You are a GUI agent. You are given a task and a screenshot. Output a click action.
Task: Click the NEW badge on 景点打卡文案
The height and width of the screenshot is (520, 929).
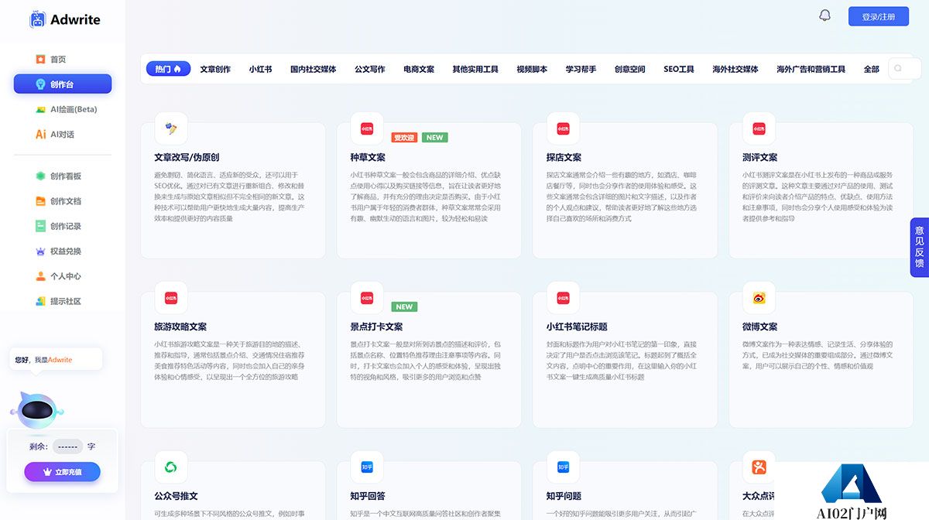(404, 306)
